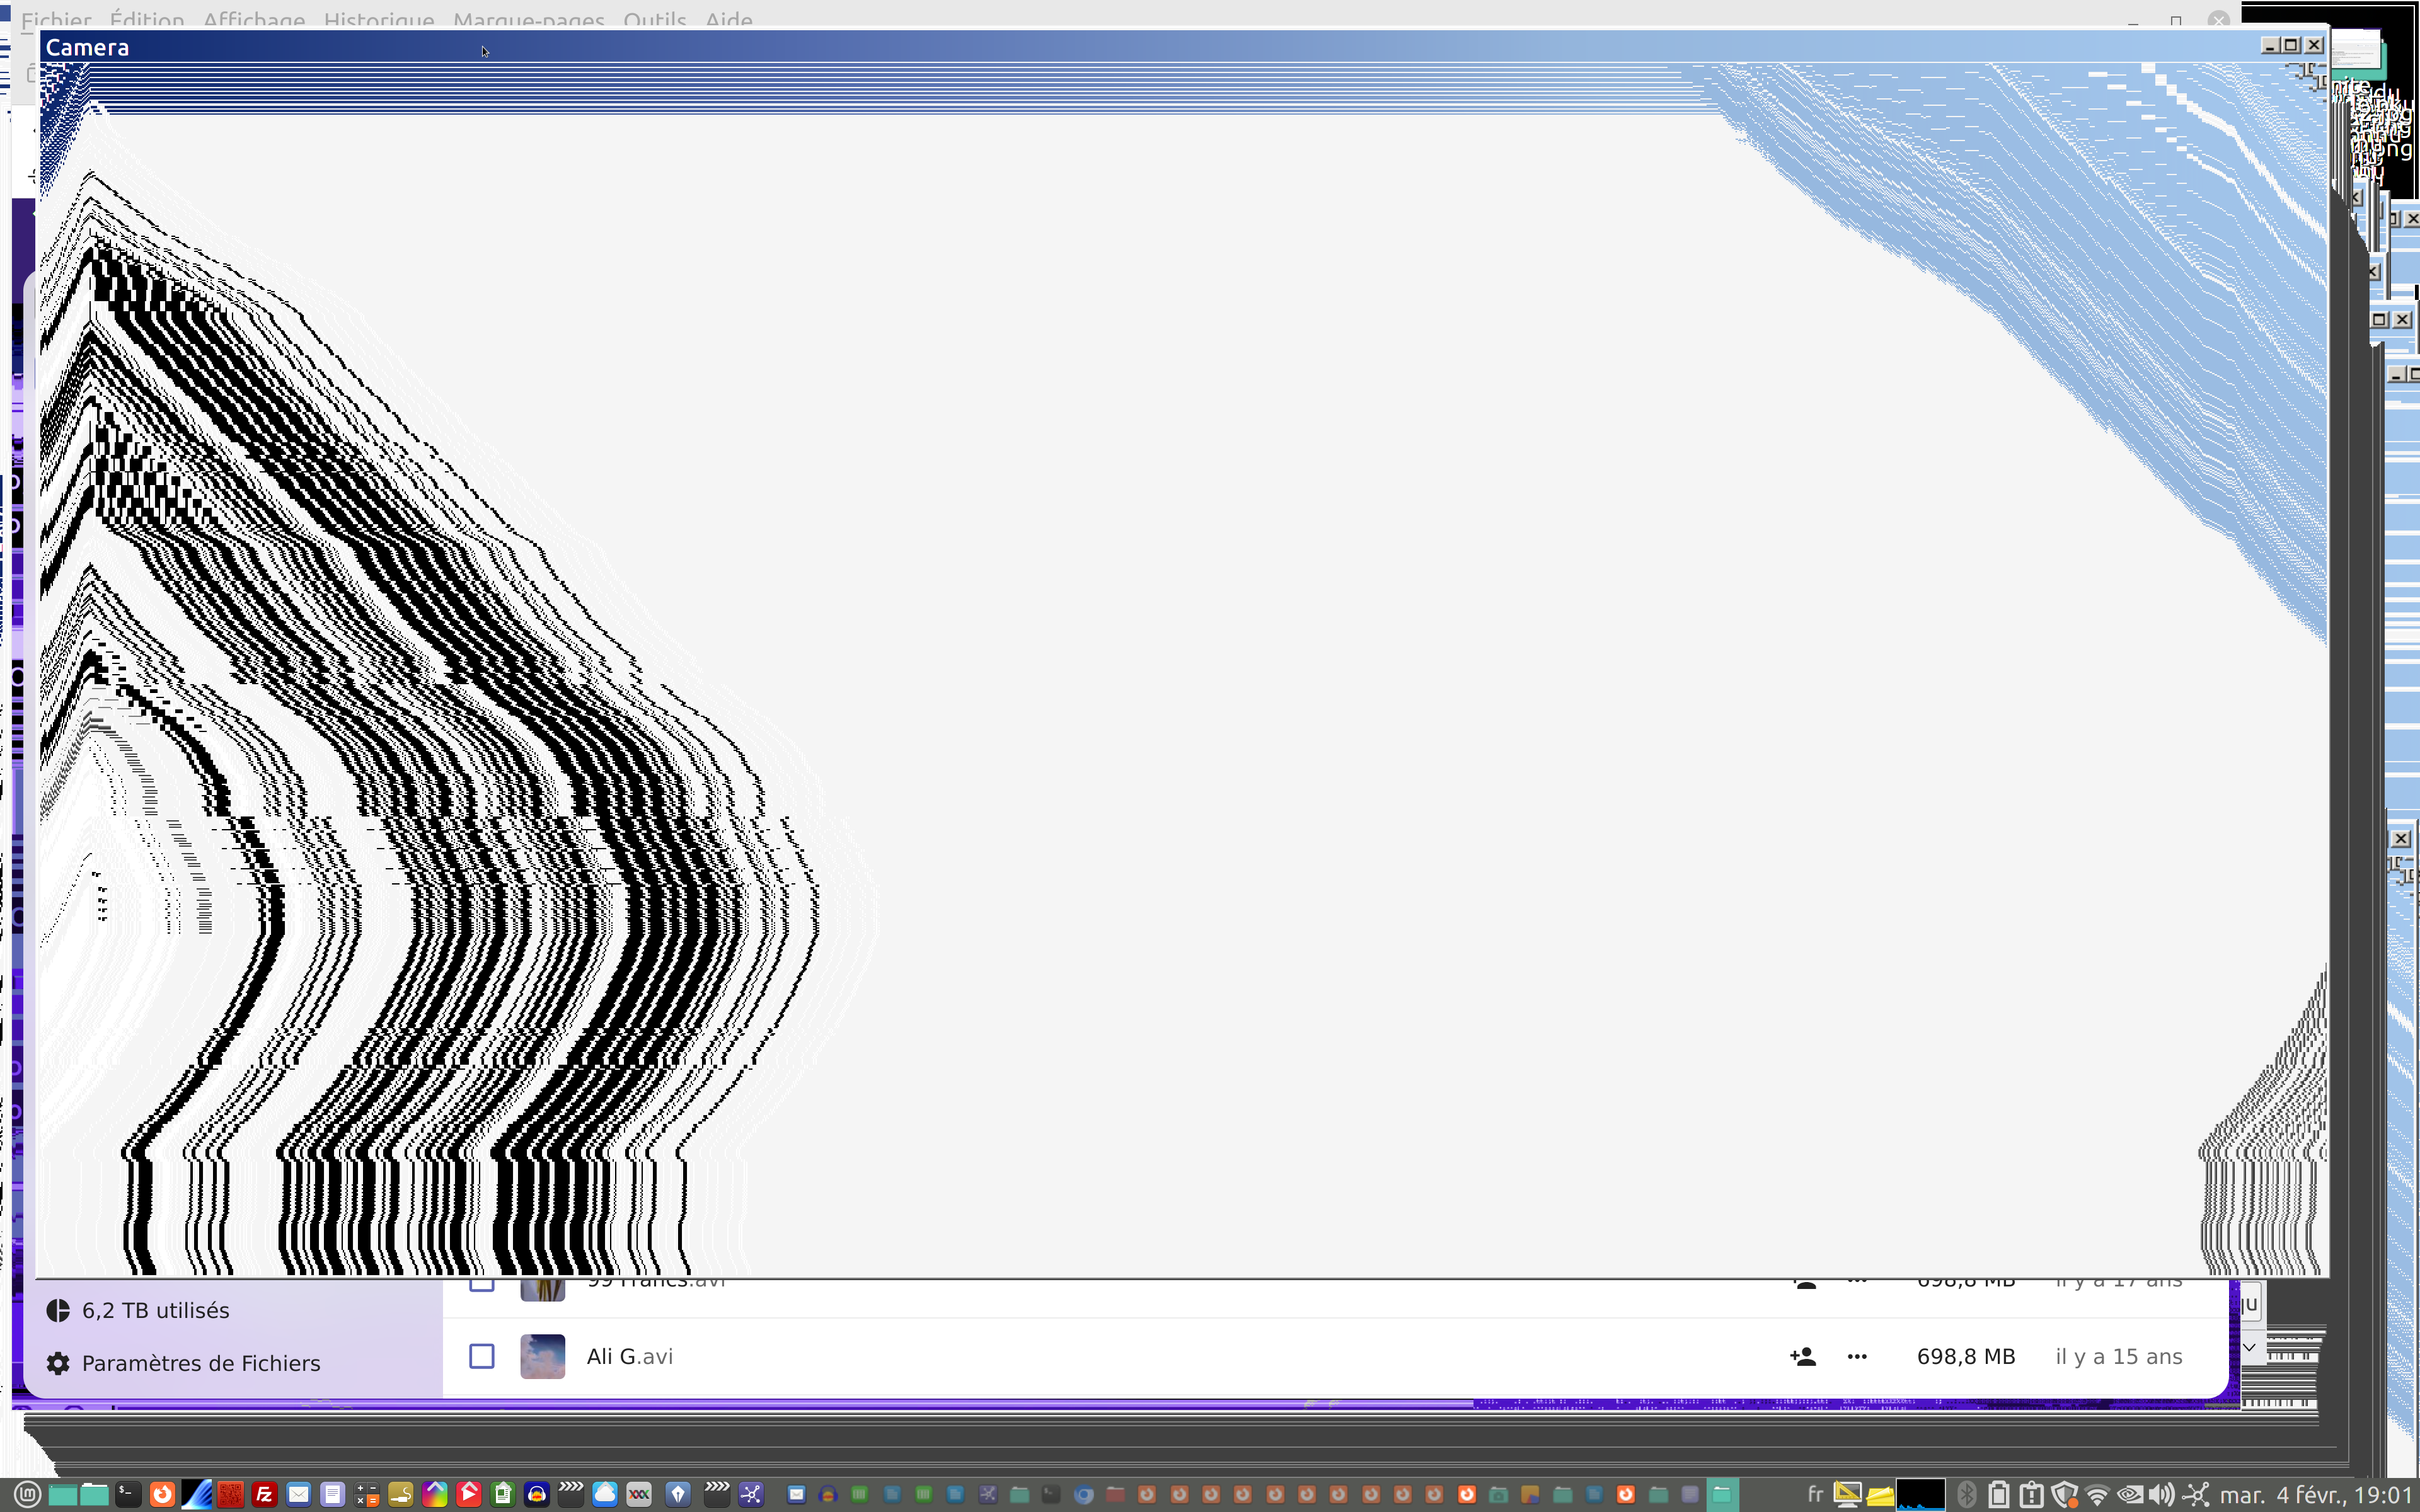Open the Historique menu
The height and width of the screenshot is (1512, 2420).
pos(379,19)
